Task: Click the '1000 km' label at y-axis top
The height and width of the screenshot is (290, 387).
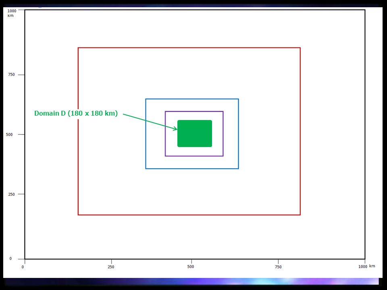Action: coord(12,13)
